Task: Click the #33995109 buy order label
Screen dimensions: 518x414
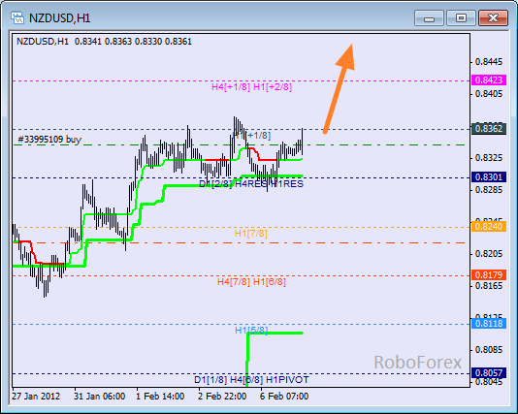Action: pyautogui.click(x=49, y=140)
